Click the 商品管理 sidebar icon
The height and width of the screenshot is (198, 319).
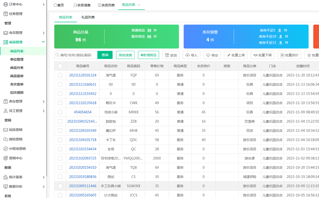point(6,42)
